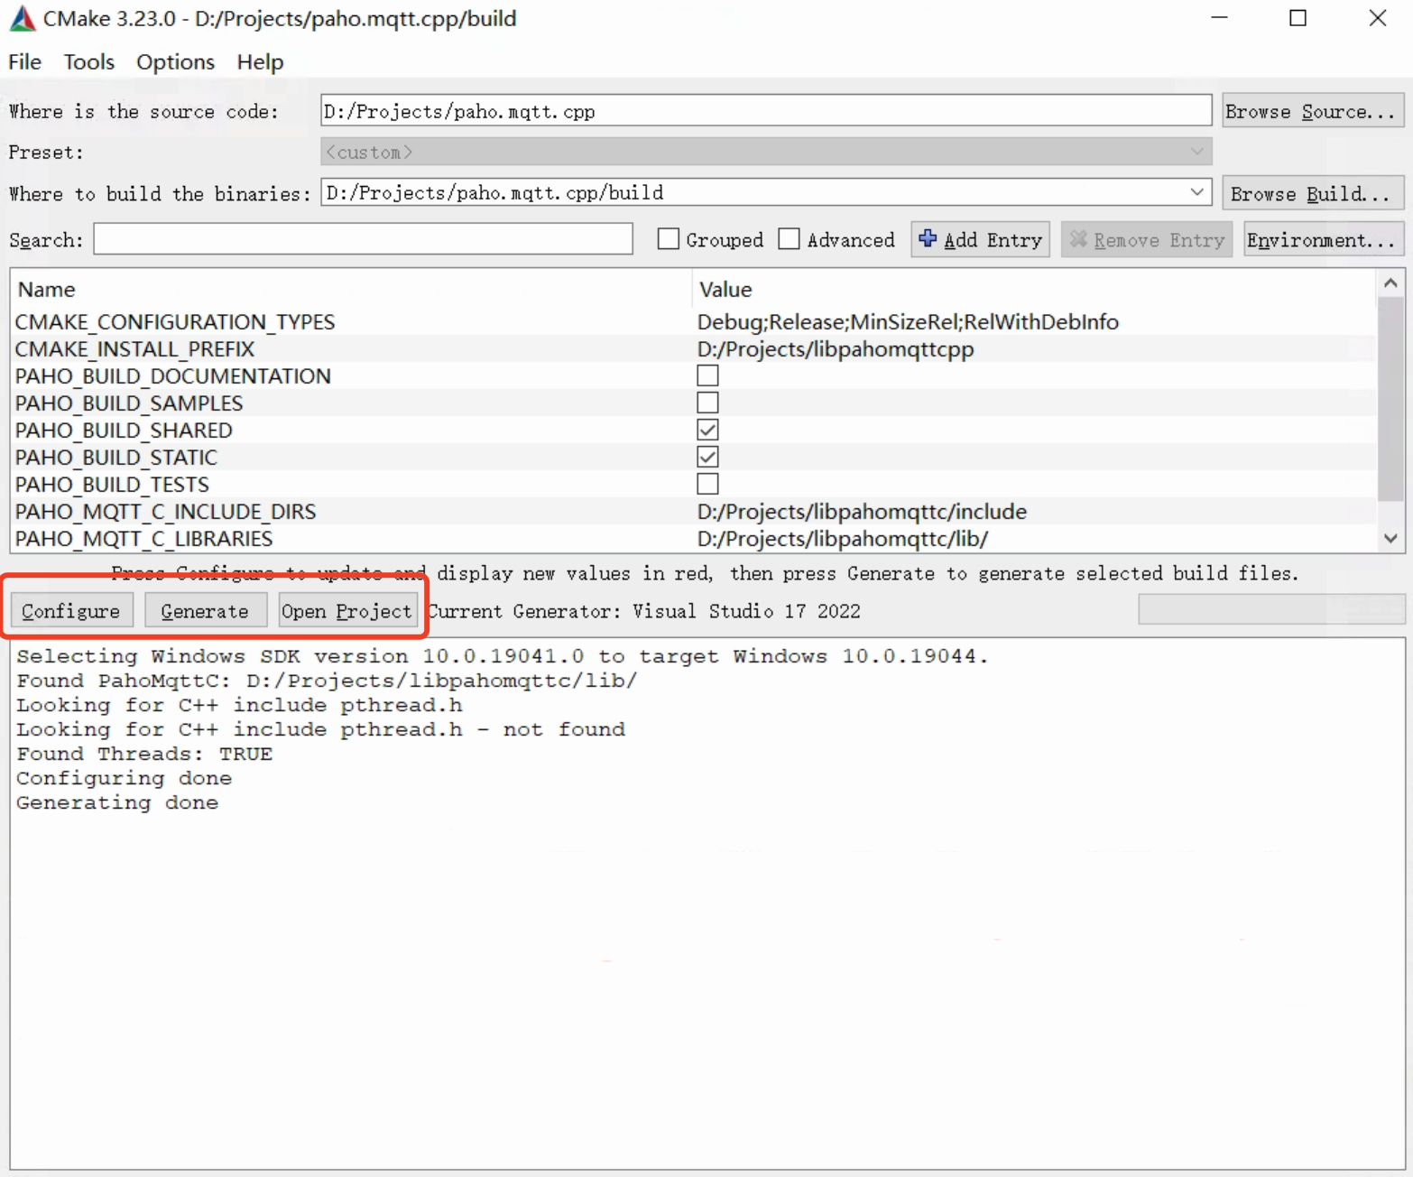This screenshot has height=1177, width=1413.
Task: Click the CMake logo icon in title bar
Action: (22, 18)
